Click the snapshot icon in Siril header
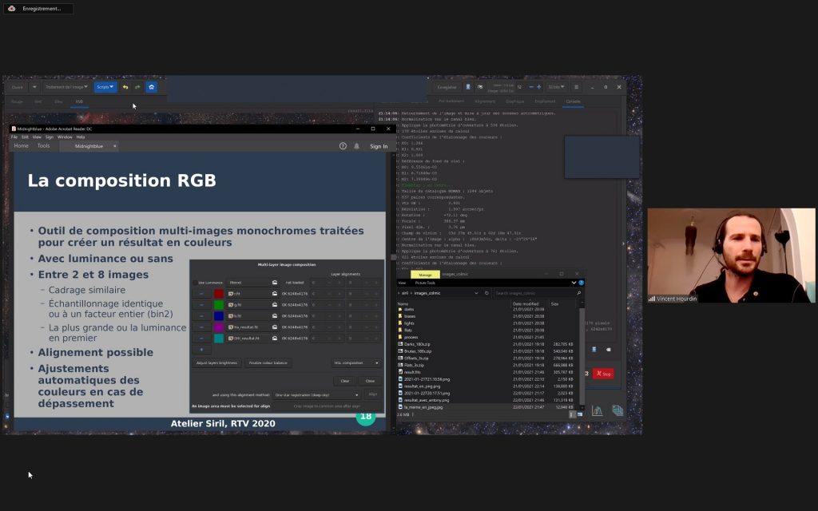 click(x=480, y=87)
